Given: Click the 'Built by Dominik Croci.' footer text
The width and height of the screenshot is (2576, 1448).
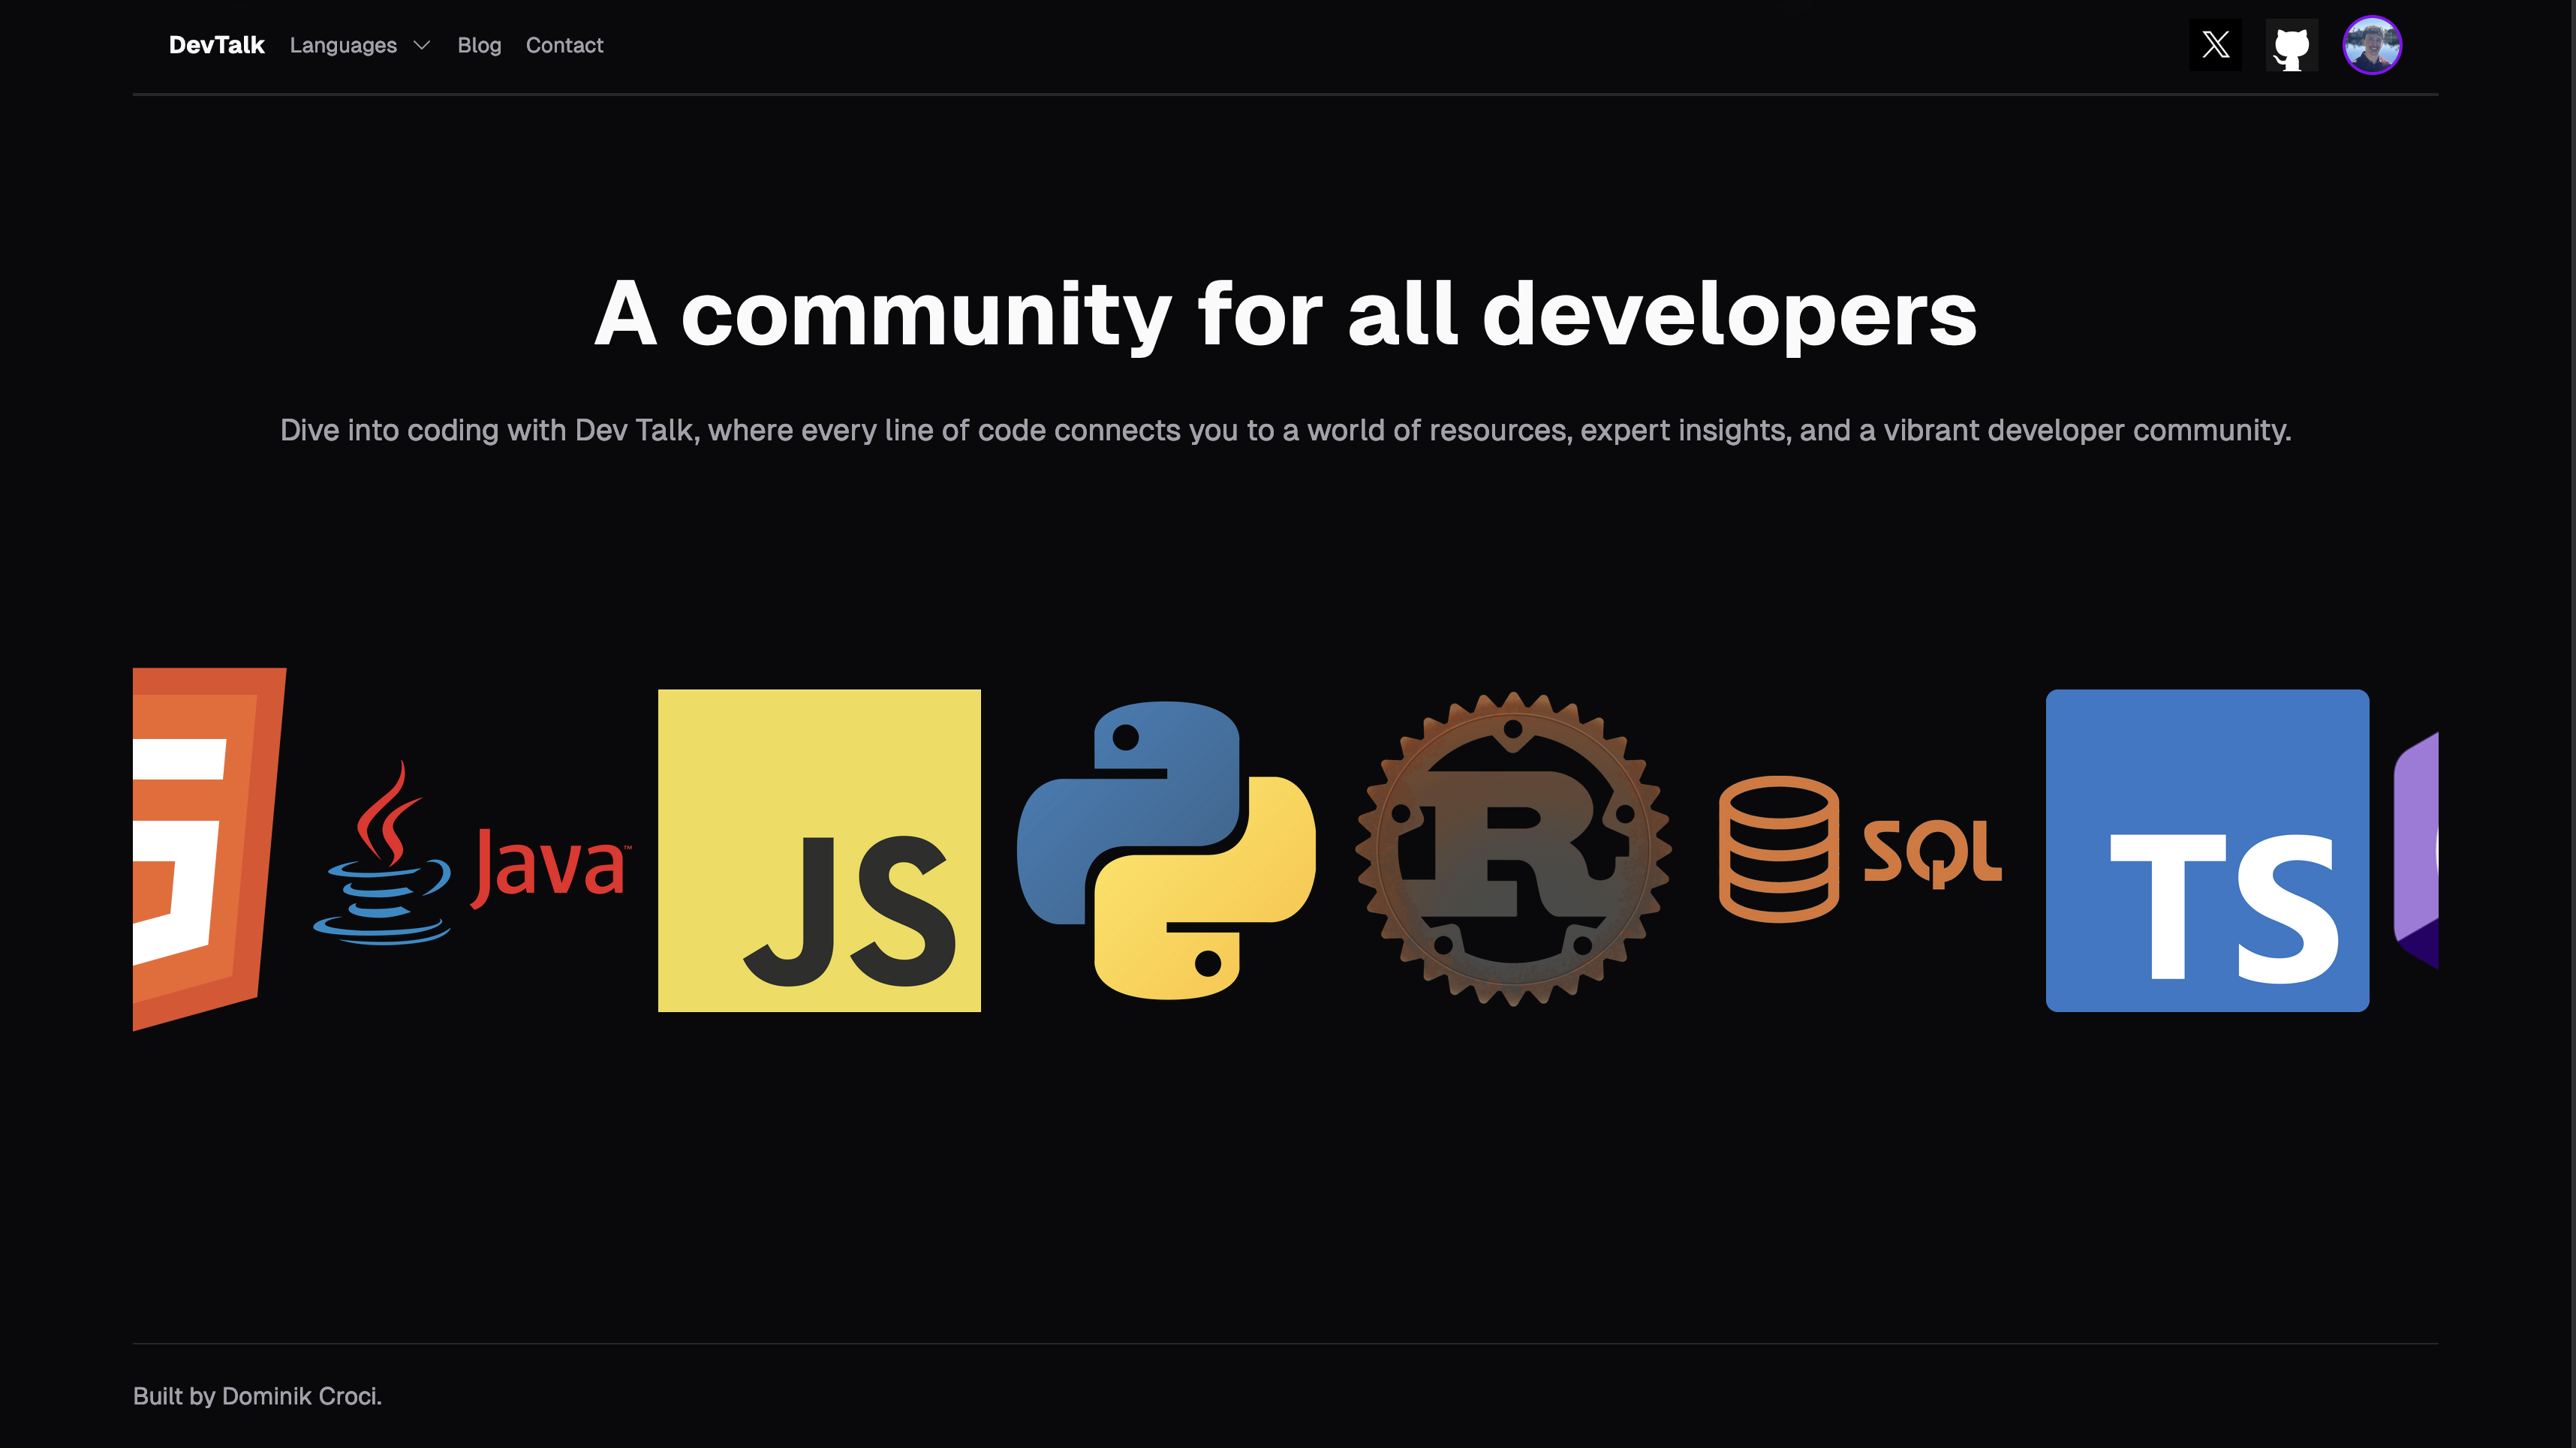Looking at the screenshot, I should (257, 1396).
